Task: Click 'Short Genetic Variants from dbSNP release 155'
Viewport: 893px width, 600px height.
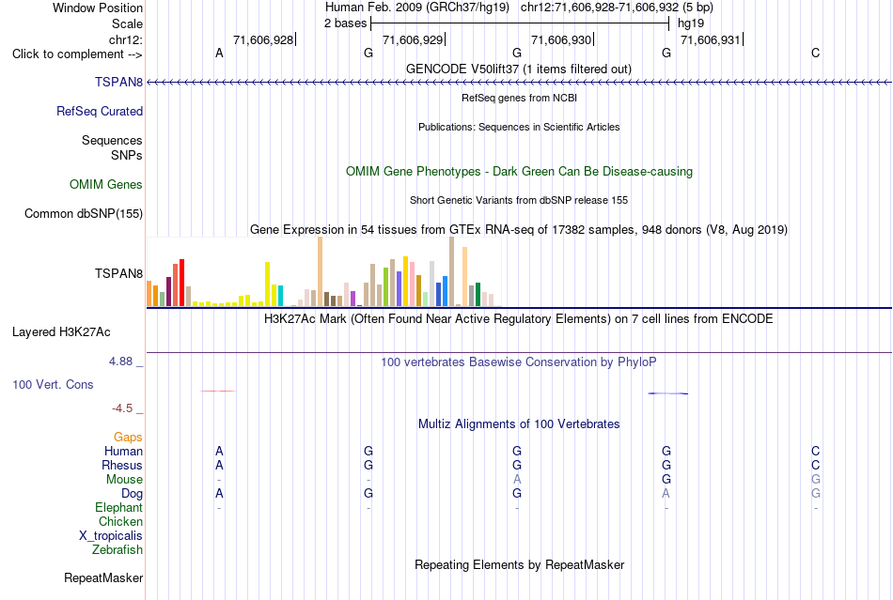Action: coord(519,200)
